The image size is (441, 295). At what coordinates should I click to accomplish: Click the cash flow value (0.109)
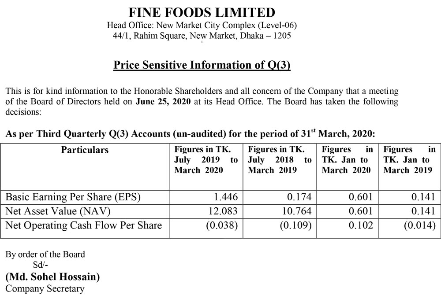[295, 225]
